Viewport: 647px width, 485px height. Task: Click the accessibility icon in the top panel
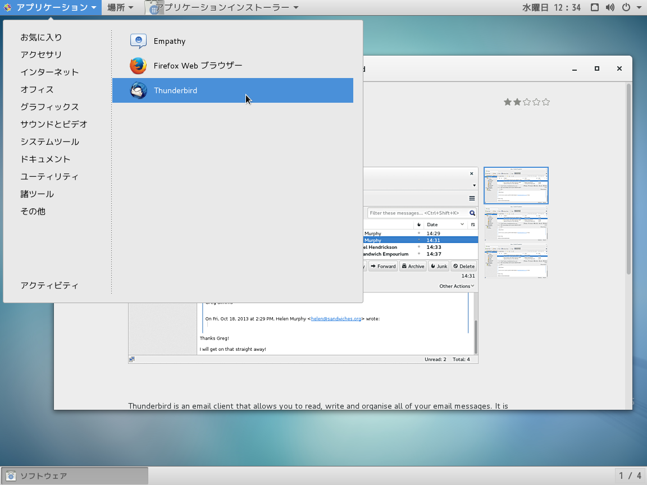[595, 7]
